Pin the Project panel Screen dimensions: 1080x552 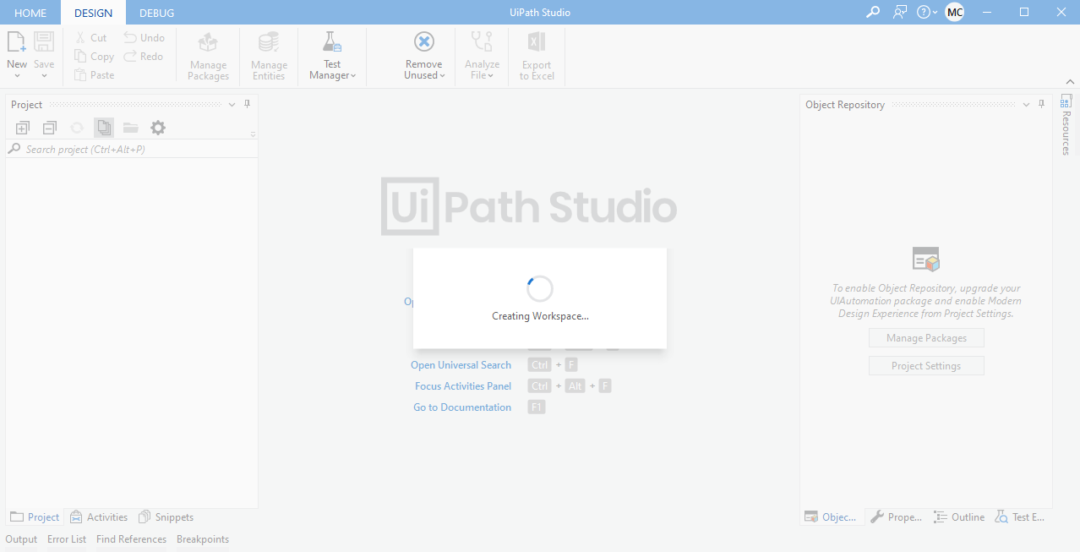248,105
